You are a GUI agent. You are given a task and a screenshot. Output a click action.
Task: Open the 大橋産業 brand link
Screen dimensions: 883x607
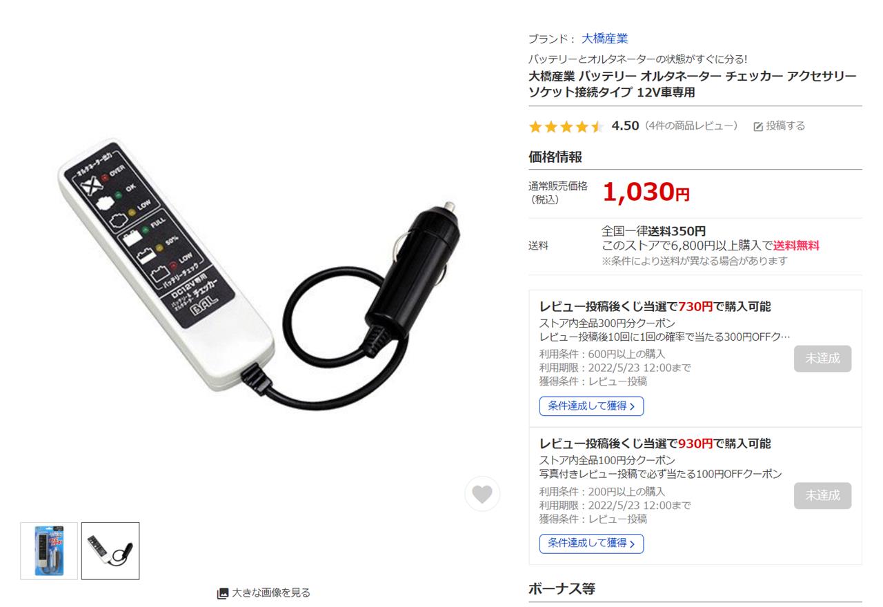(x=604, y=39)
